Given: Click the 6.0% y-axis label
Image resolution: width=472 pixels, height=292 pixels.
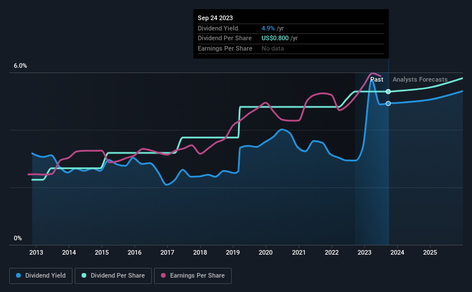Looking at the screenshot, I should coord(20,66).
